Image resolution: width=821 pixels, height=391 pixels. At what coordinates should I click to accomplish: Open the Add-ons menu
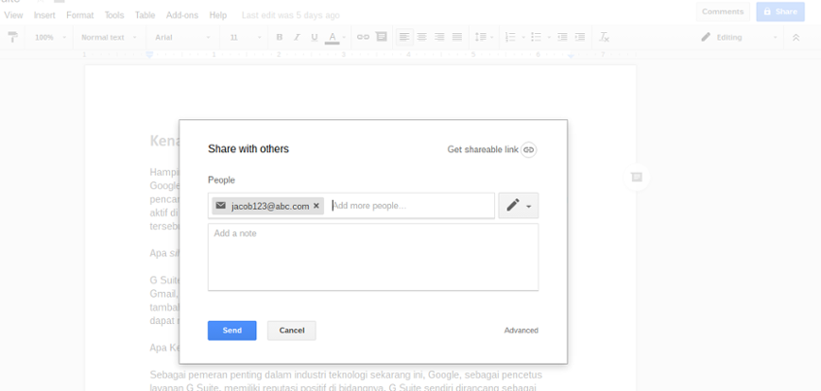coord(182,15)
